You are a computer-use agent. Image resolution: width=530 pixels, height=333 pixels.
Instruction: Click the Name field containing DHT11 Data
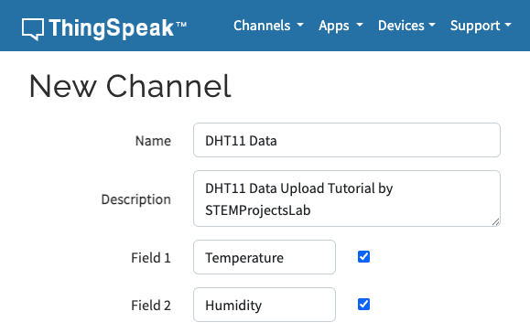(347, 140)
